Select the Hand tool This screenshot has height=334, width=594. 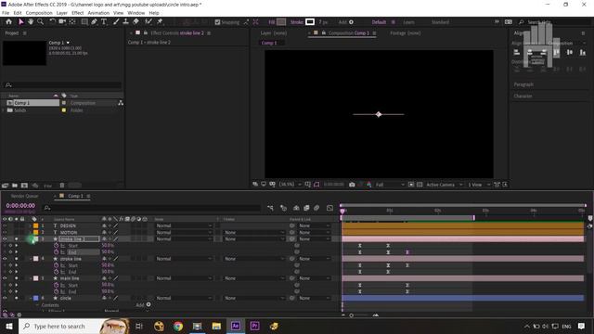click(31, 22)
